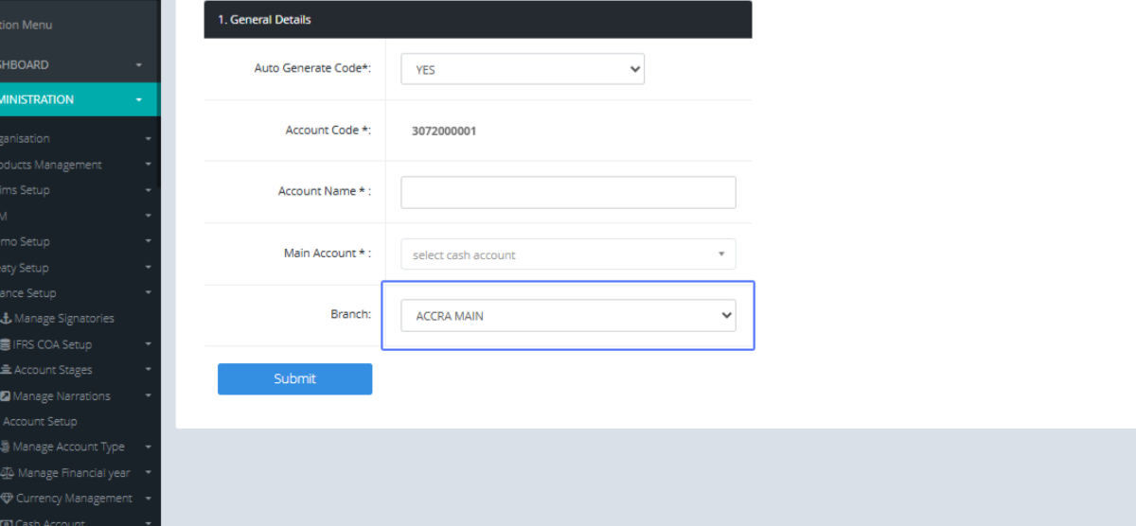Click the Manage Account Type icon
This screenshot has height=526, width=1136.
pos(6,447)
